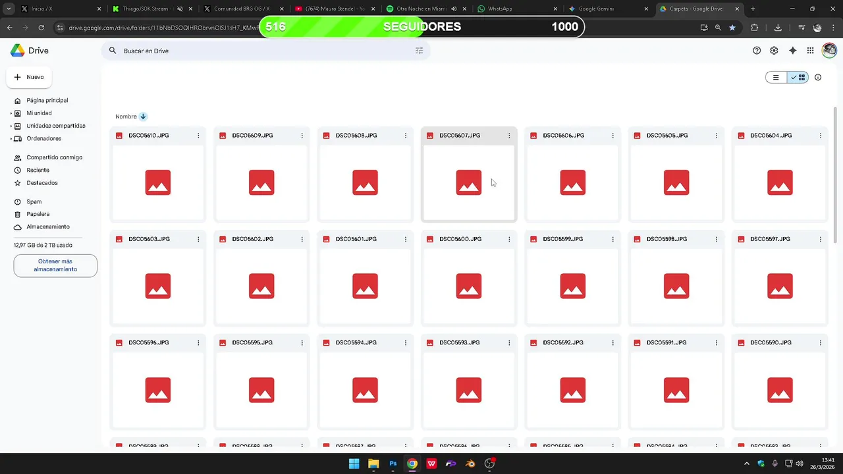This screenshot has width=843, height=474.
Task: Click 12,97 GB de 2 TB usado
Action: point(43,245)
